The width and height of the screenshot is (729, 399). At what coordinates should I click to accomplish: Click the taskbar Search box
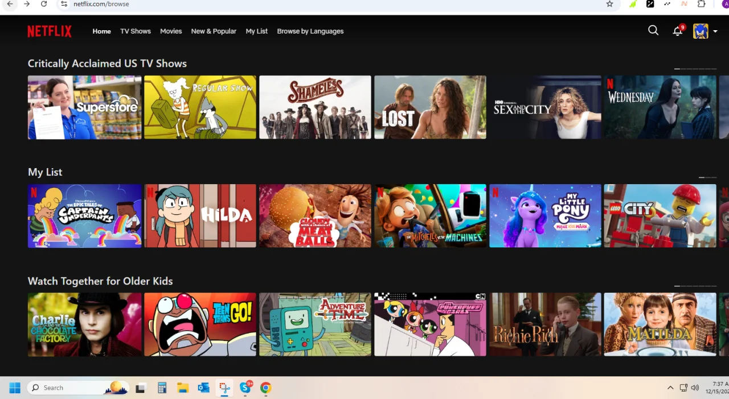(77, 388)
